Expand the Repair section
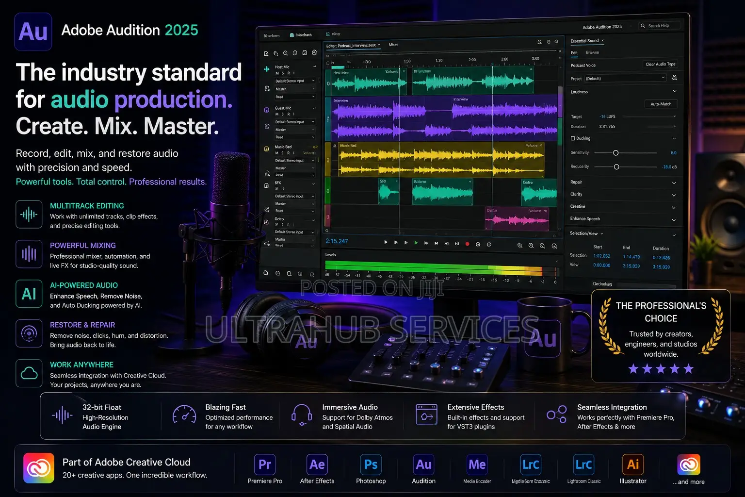 click(674, 183)
